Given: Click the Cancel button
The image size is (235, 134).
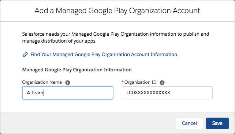Looking at the screenshot, I should 189,123.
